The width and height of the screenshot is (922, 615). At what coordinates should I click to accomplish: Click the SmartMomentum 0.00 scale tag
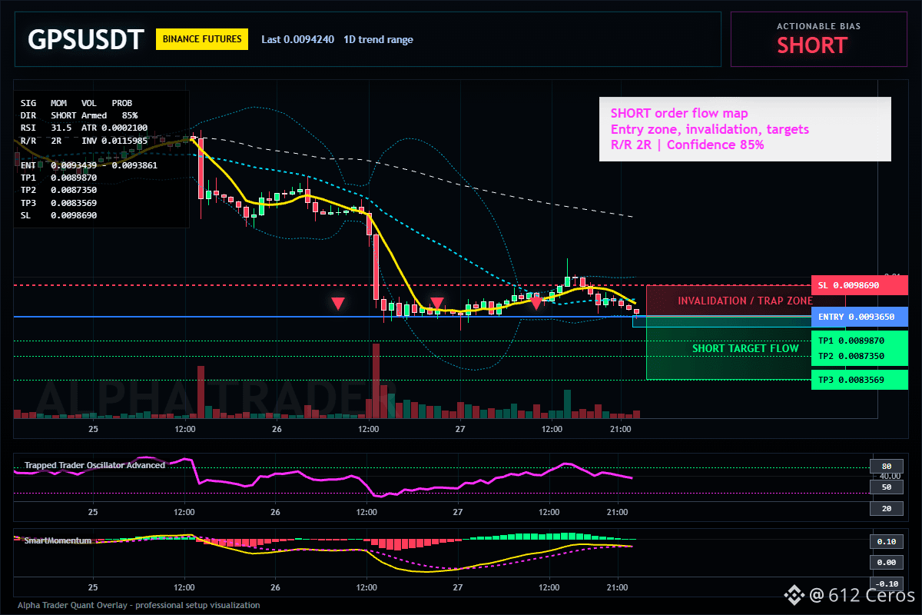(886, 563)
